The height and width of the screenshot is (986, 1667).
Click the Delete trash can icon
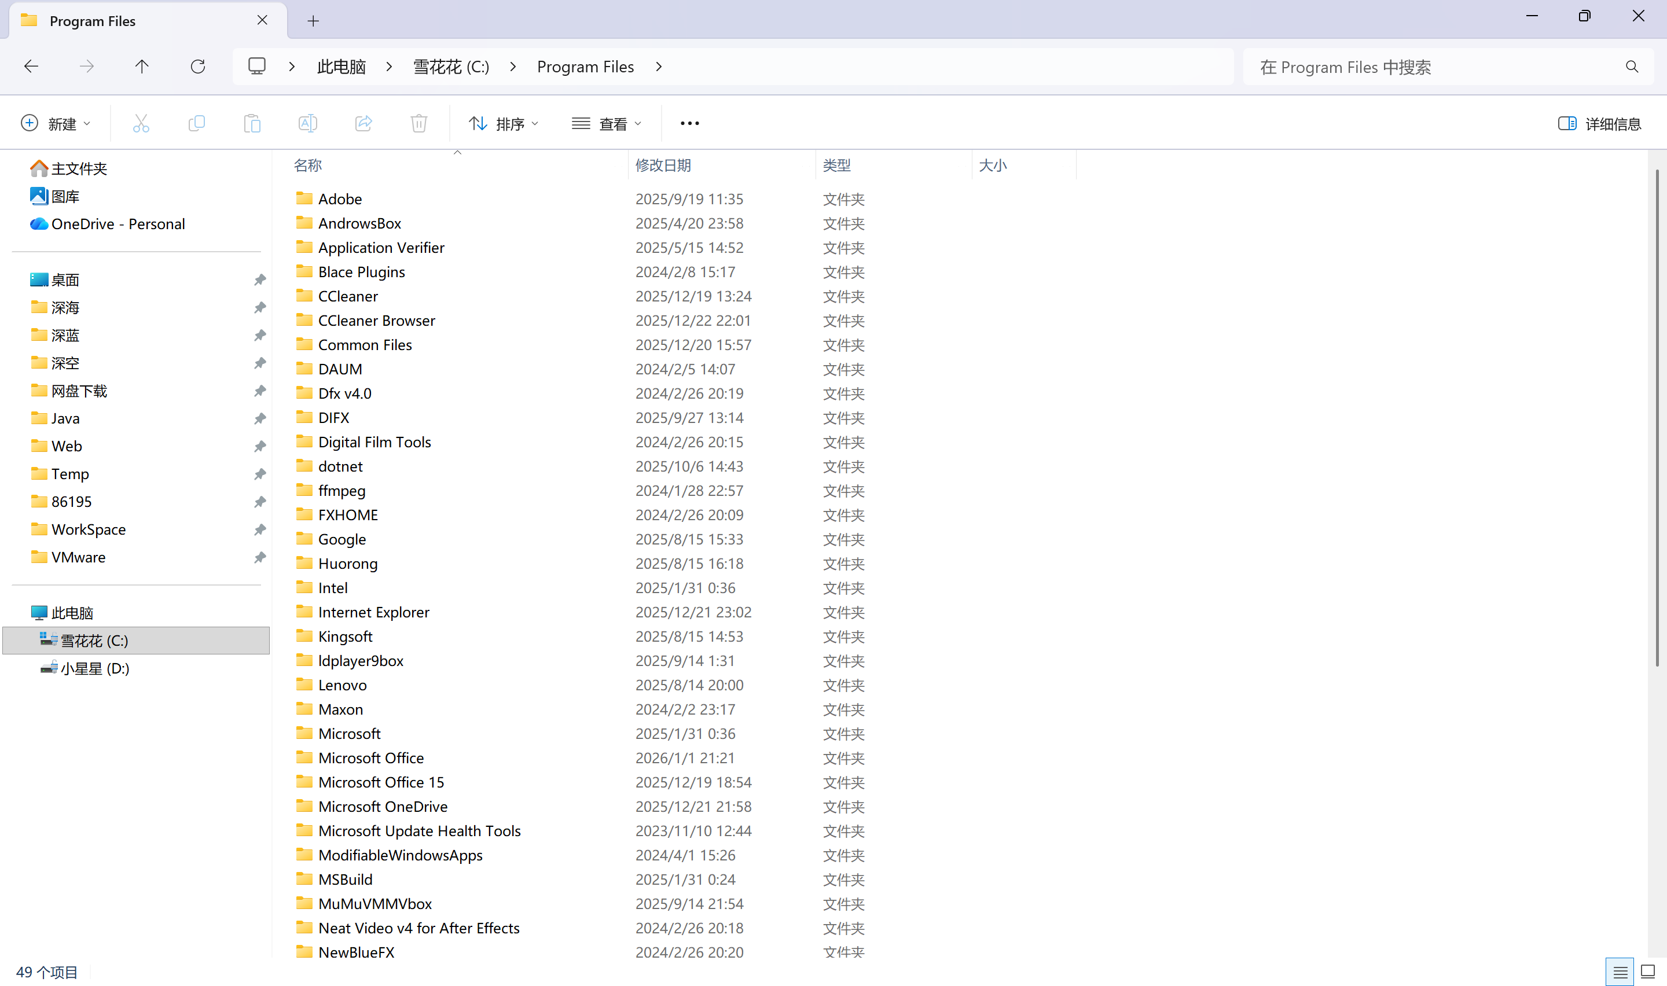[418, 124]
